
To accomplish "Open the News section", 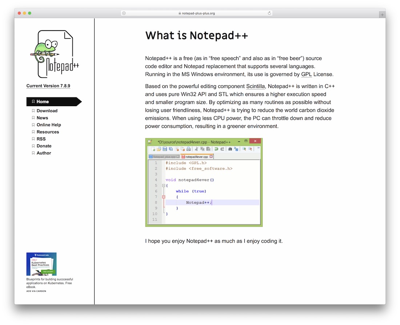I will coord(42,118).
